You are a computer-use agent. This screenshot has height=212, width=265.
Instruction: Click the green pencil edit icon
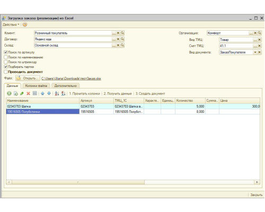click(x=22, y=93)
